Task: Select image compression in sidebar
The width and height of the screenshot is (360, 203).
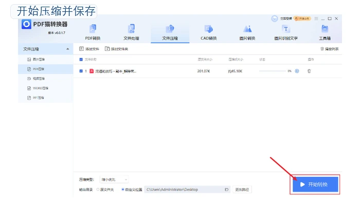Action: [46, 60]
